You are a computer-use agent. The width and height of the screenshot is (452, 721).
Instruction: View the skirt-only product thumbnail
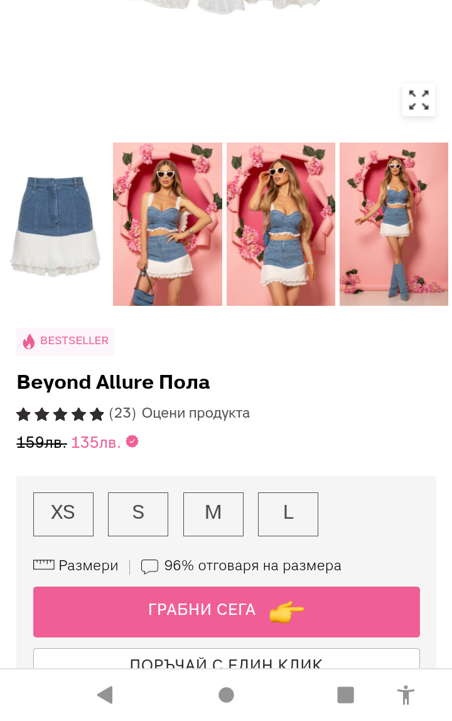click(55, 225)
